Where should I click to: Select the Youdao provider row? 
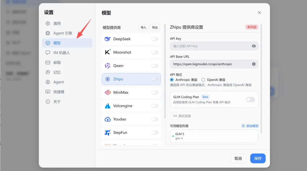tap(131, 119)
